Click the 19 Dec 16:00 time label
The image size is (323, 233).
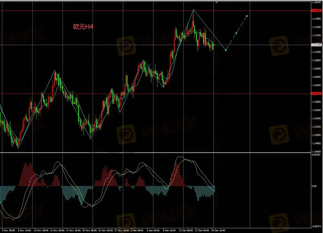(x=218, y=230)
